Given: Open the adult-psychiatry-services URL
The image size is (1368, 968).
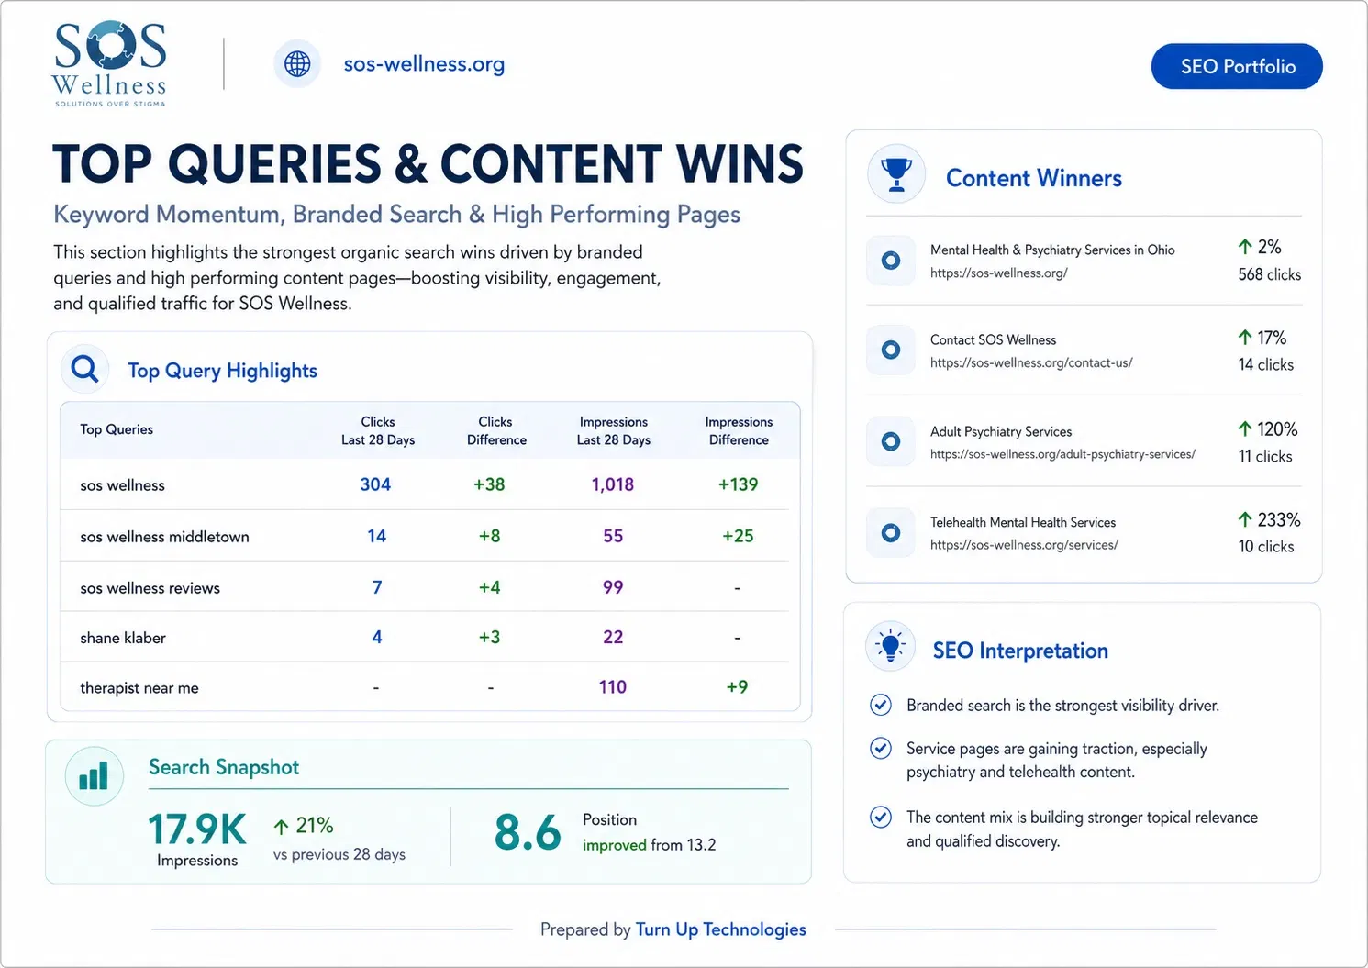Looking at the screenshot, I should (x=1062, y=454).
